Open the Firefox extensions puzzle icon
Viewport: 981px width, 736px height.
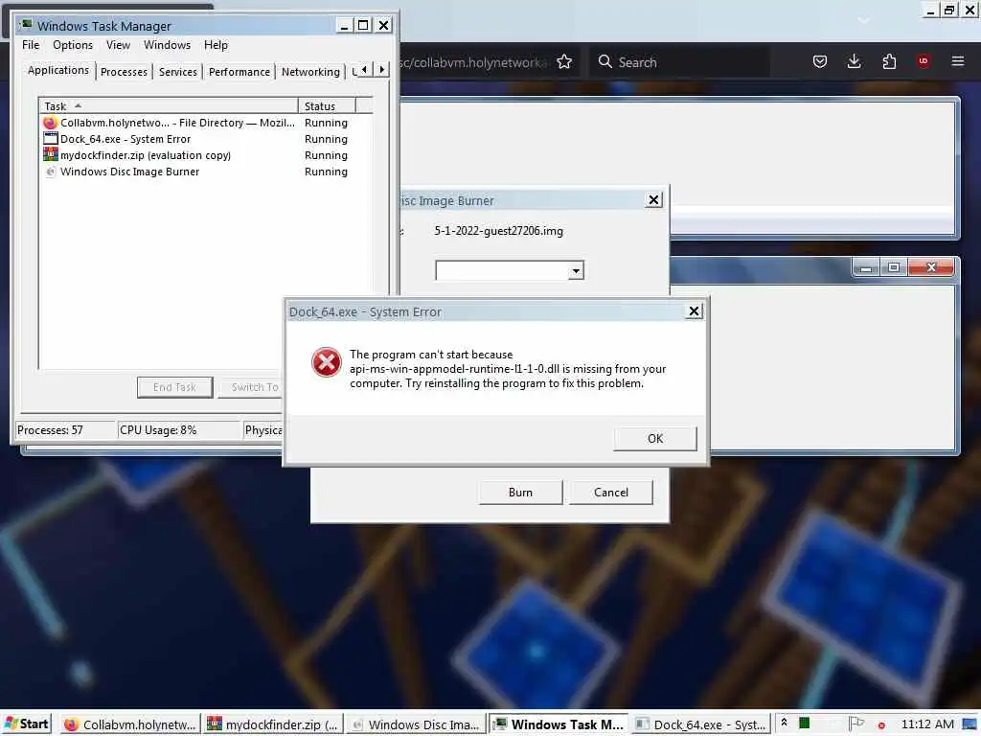889,61
